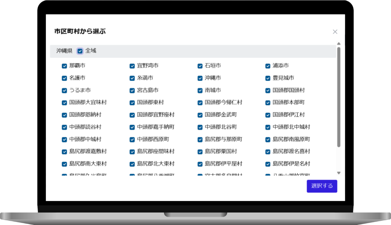Click the scrollbar down arrow
This screenshot has width=391, height=225.
click(338, 173)
